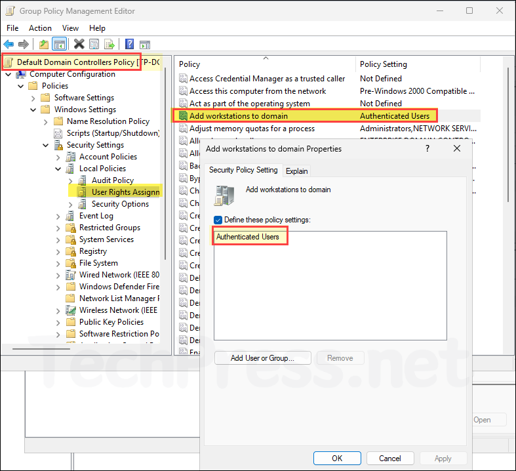
Task: Click the Security Settings node icon
Action: coord(58,145)
